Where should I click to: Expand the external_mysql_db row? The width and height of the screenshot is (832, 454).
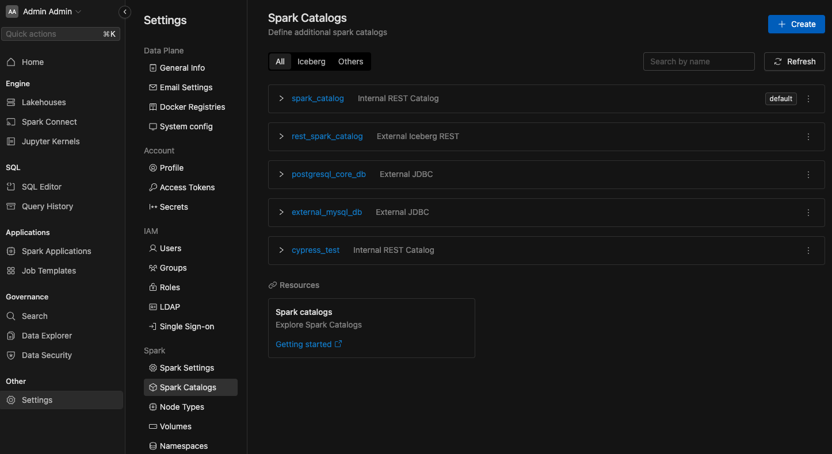point(281,212)
